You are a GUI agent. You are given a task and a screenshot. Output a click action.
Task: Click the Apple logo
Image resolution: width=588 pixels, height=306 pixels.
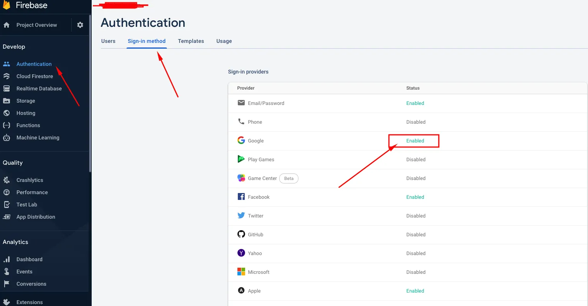tap(241, 290)
